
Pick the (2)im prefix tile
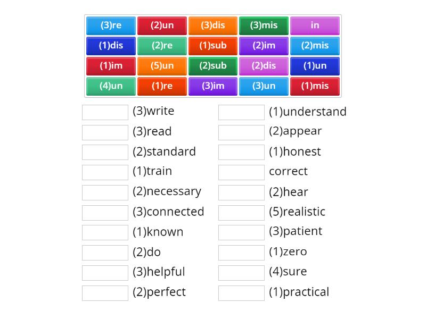tap(264, 45)
